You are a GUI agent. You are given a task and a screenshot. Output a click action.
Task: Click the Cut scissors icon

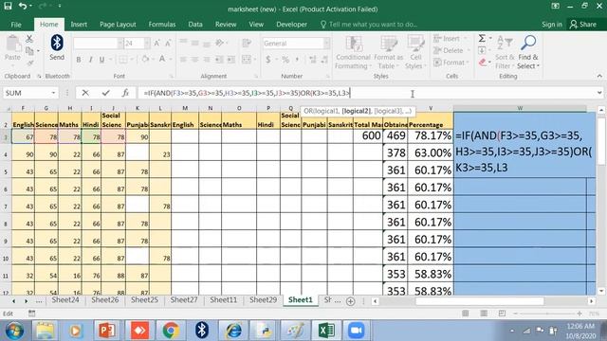click(x=29, y=39)
